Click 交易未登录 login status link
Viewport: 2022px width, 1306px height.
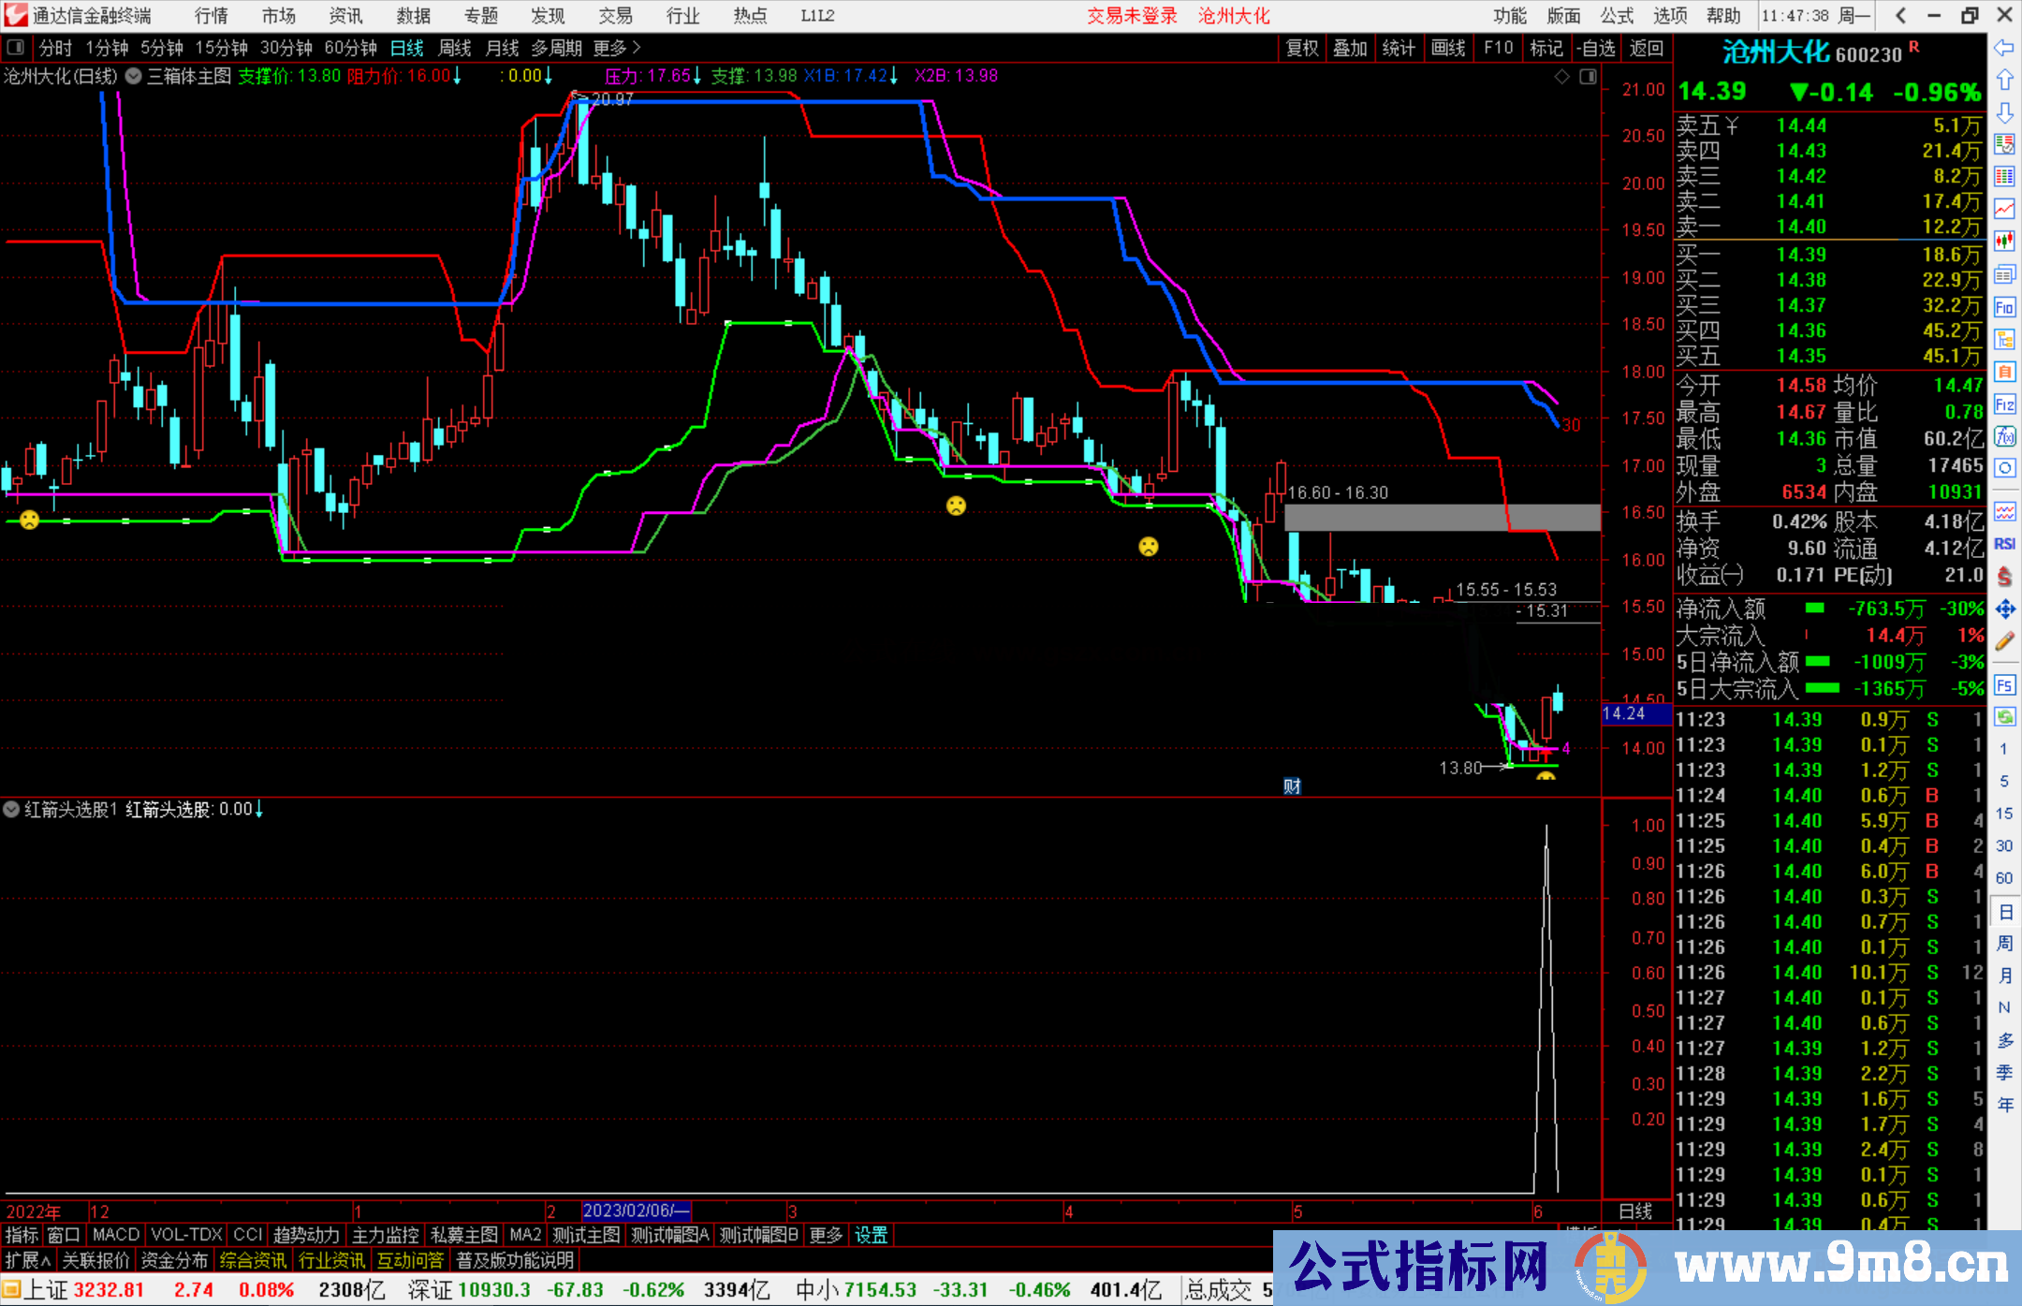pyautogui.click(x=1132, y=16)
